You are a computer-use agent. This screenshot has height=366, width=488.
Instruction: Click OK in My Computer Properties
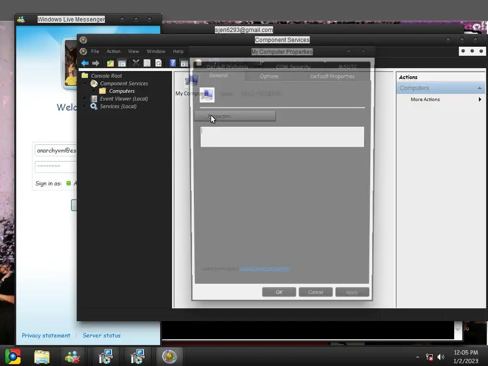click(279, 292)
